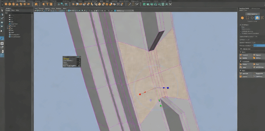
Task: Toggle the Highlight Backfaces checkbox
Action: 241,31
